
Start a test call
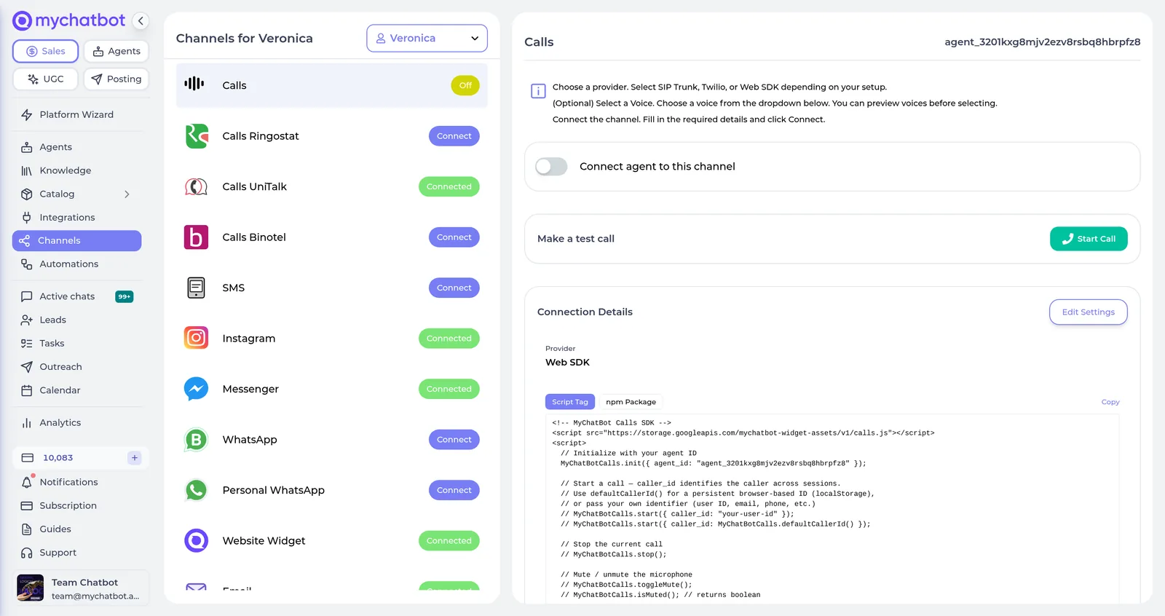tap(1089, 239)
